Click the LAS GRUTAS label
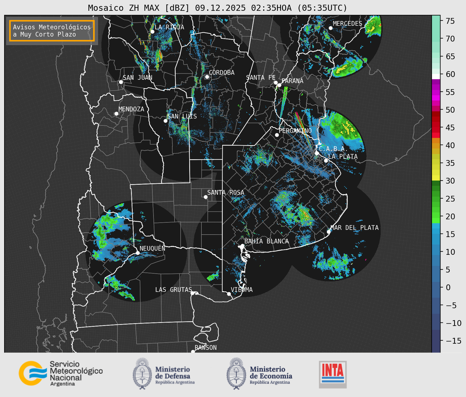This screenshot has width=466, height=397. coord(173,290)
